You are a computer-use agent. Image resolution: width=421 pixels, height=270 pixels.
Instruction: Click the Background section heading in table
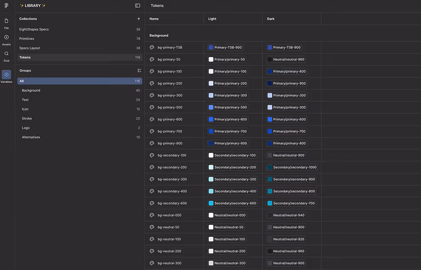[159, 35]
